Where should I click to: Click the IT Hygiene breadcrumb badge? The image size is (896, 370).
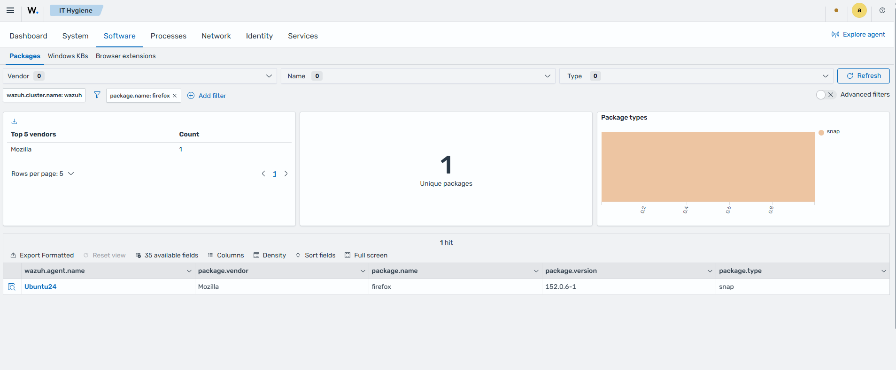pyautogui.click(x=76, y=10)
